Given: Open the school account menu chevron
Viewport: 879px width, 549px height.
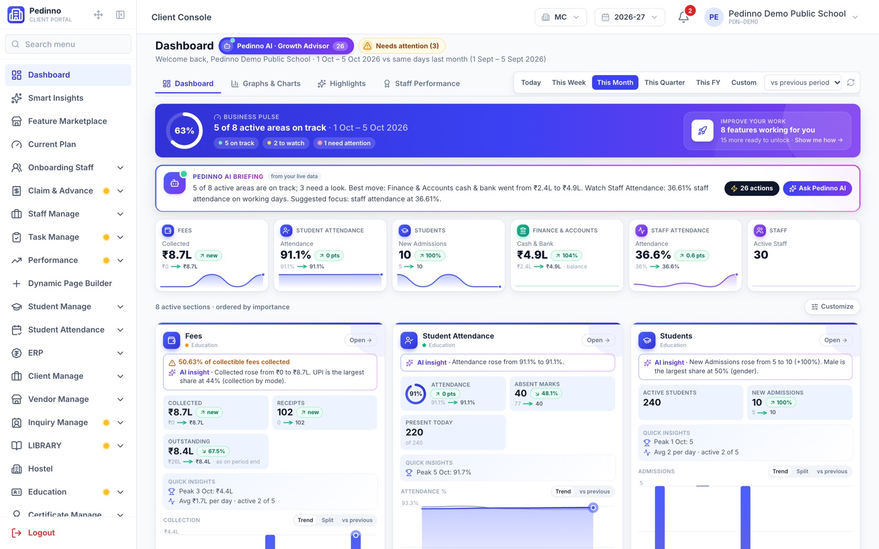Looking at the screenshot, I should (x=855, y=17).
